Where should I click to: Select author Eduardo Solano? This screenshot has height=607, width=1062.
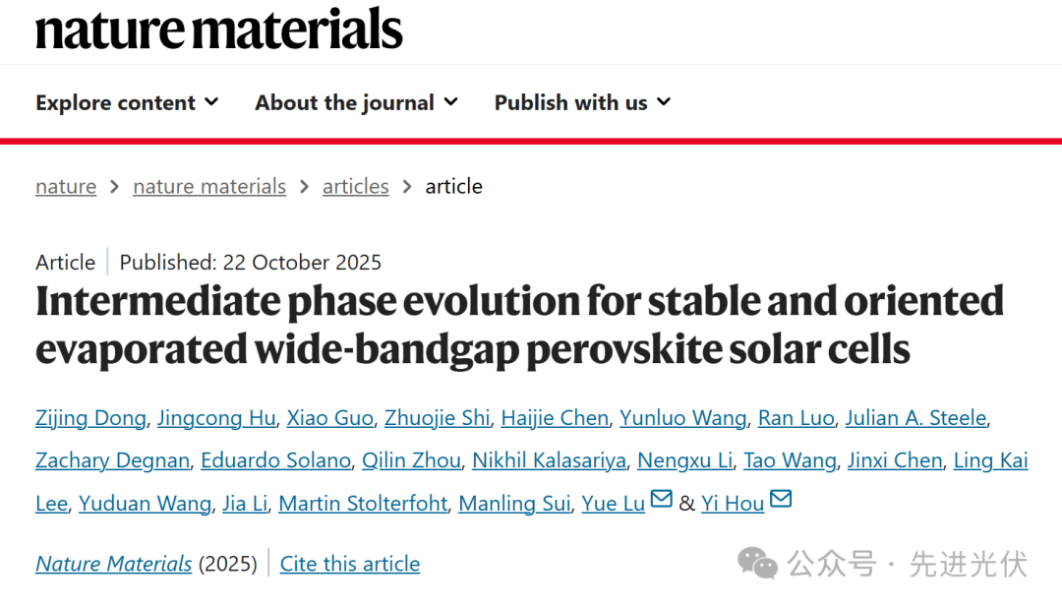(x=276, y=460)
